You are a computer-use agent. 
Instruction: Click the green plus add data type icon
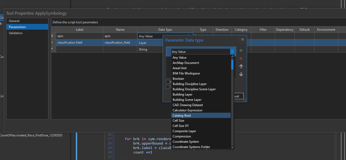[x=241, y=51]
